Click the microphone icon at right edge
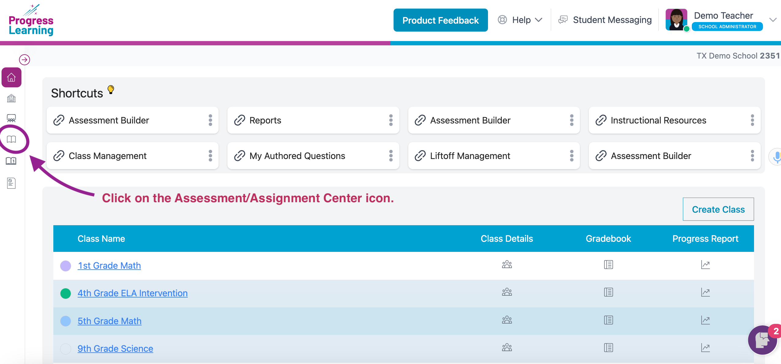This screenshot has width=781, height=364. coord(776,157)
